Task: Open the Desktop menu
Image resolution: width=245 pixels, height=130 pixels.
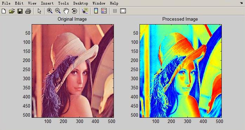Action: click(80, 3)
